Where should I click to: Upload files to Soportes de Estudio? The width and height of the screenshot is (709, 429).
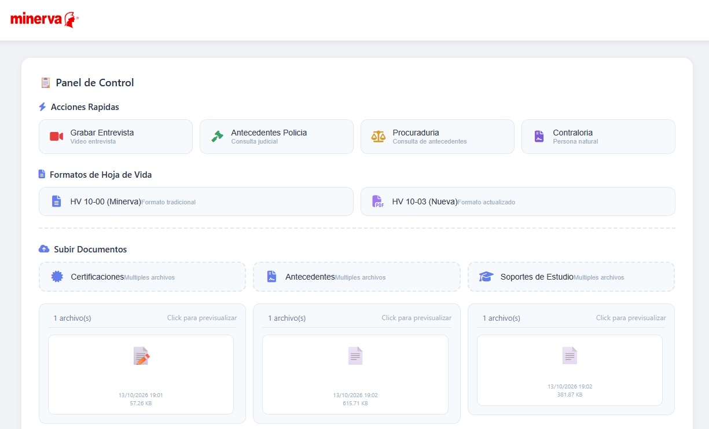tap(571, 277)
